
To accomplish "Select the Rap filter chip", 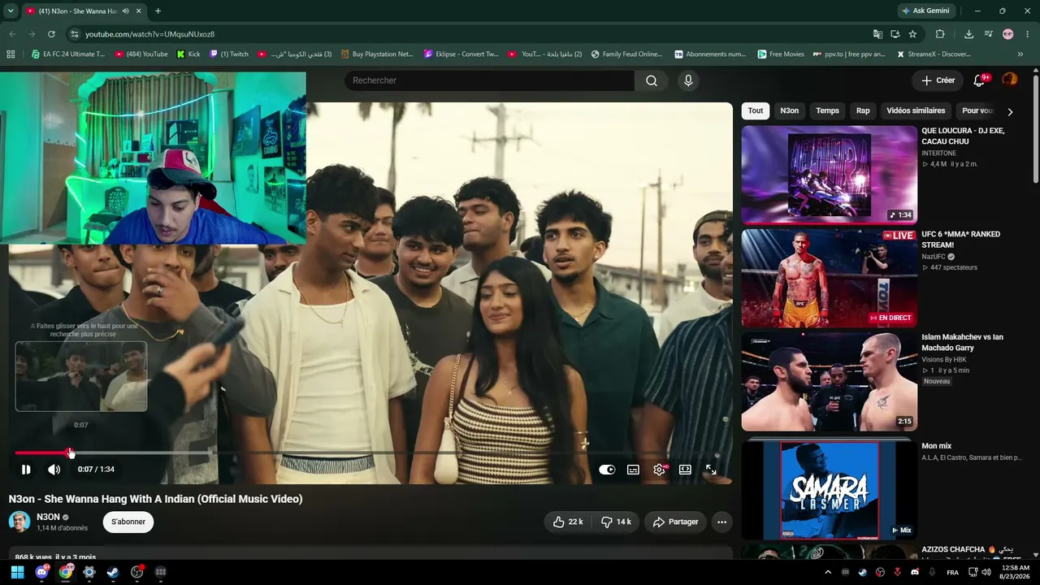I will tap(863, 110).
